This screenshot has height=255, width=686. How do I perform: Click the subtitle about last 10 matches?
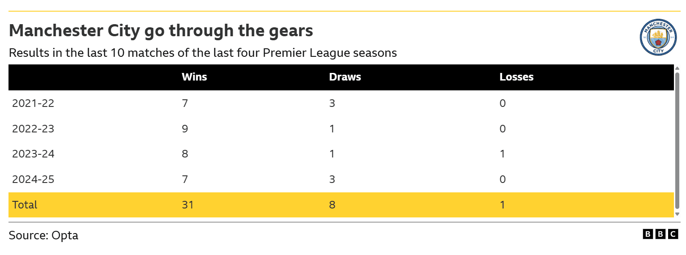(x=203, y=53)
